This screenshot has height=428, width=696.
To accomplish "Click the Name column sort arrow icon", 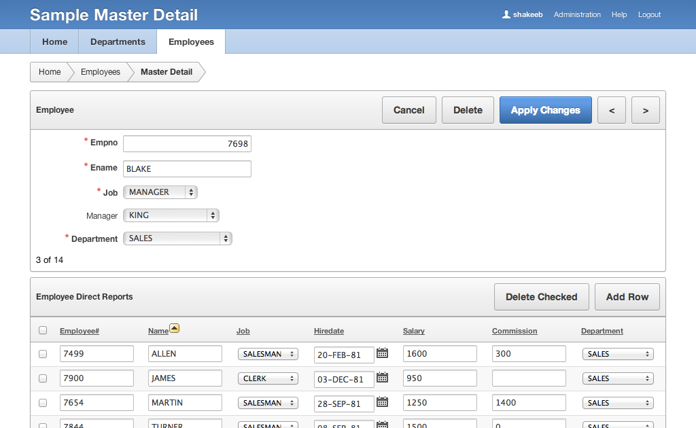I will [x=175, y=329].
